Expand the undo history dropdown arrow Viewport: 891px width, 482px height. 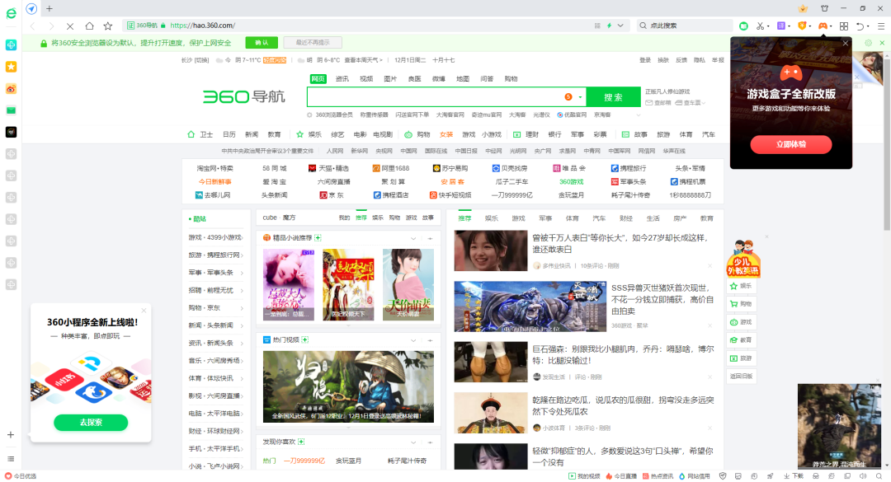point(868,26)
